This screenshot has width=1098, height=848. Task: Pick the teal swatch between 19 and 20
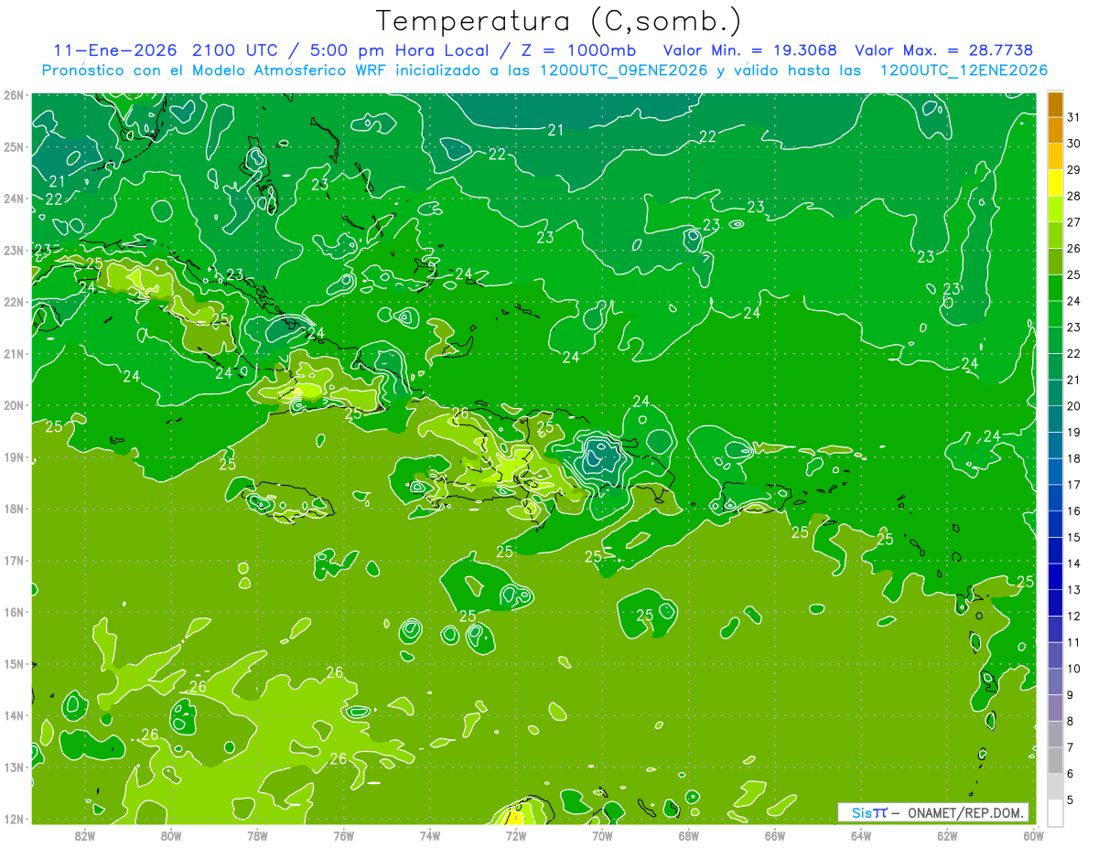pos(1055,420)
